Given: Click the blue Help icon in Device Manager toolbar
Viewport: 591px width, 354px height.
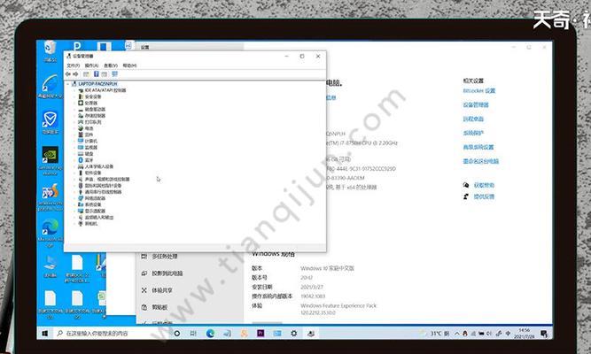Looking at the screenshot, I should pos(96,74).
